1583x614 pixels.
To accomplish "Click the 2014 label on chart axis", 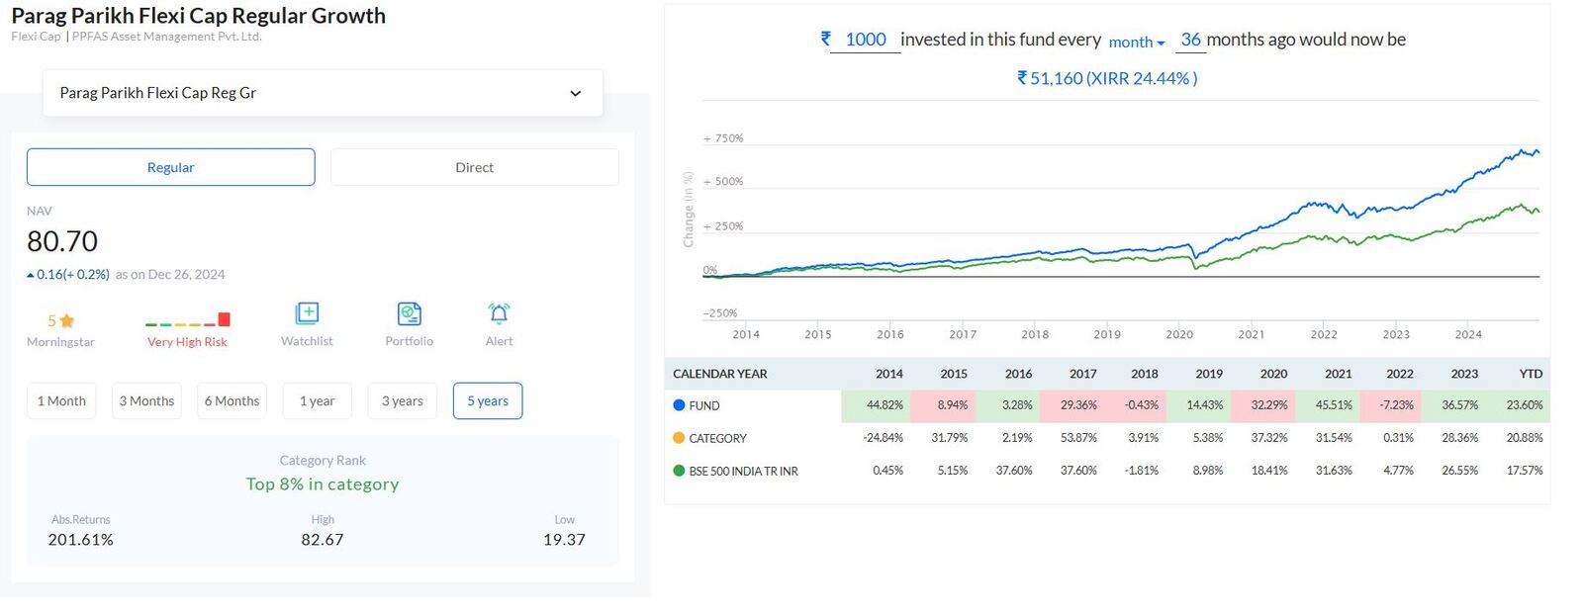I will click(746, 334).
